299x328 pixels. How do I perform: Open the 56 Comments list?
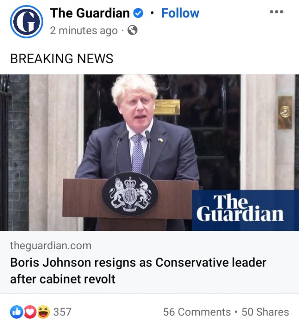coord(197,312)
